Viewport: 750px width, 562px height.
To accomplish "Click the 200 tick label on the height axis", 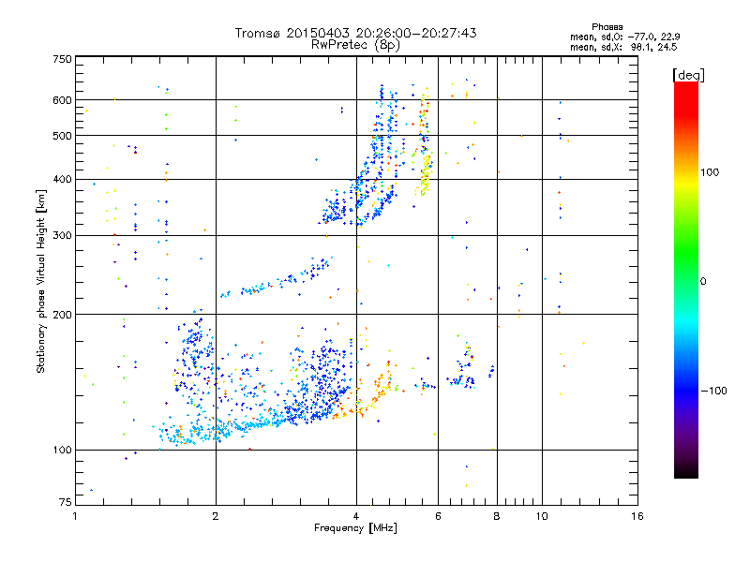I will pos(62,315).
